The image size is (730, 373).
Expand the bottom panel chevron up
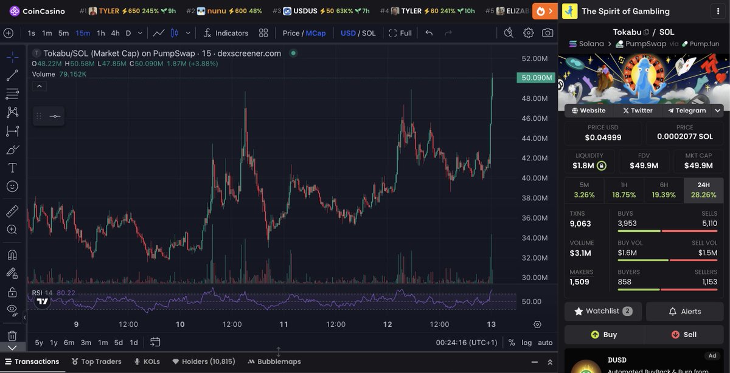pos(549,361)
